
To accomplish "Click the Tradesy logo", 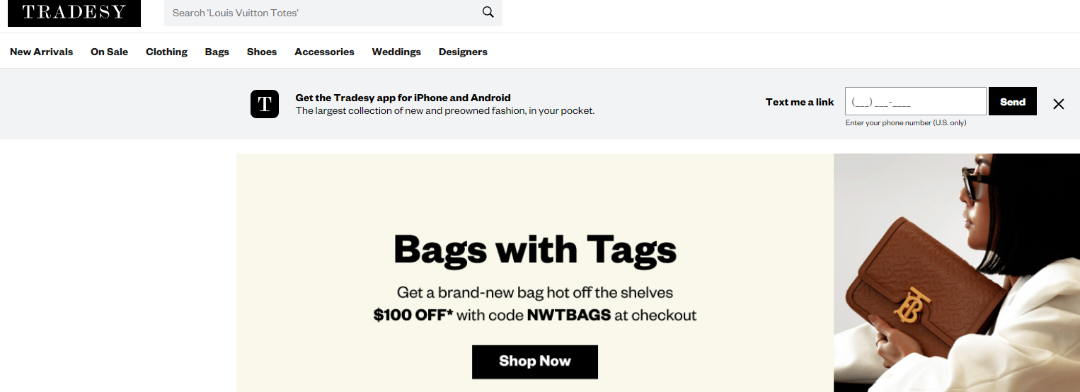I will [74, 13].
